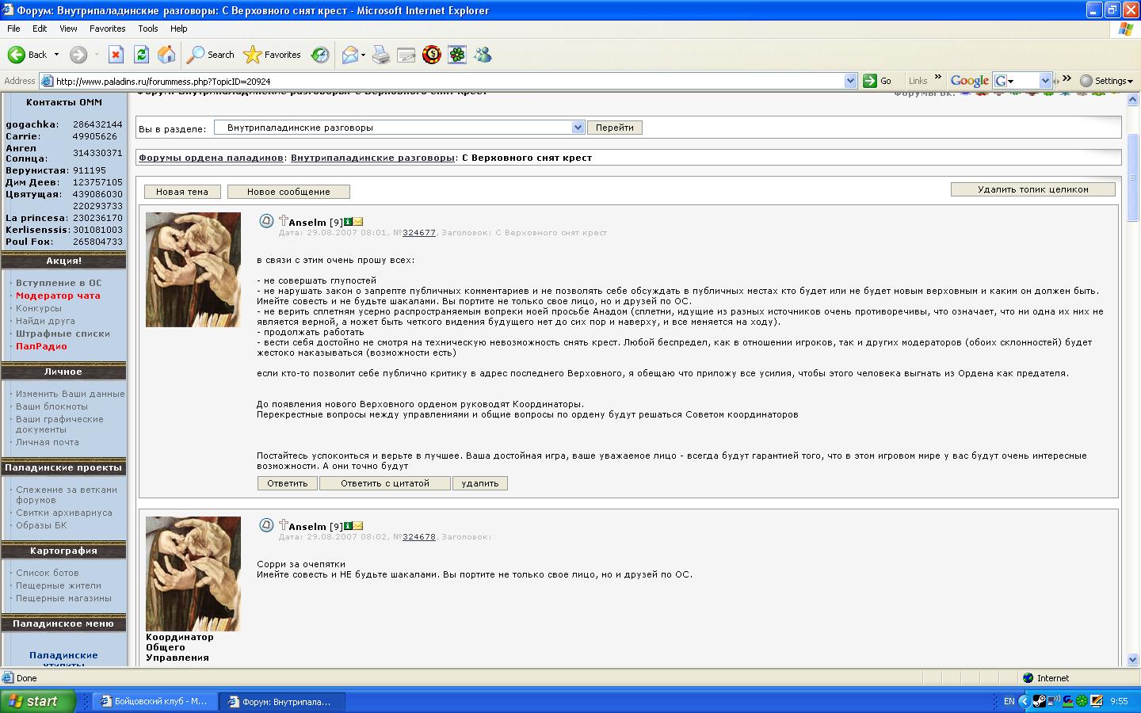Click round status icon in first post

[x=267, y=221]
